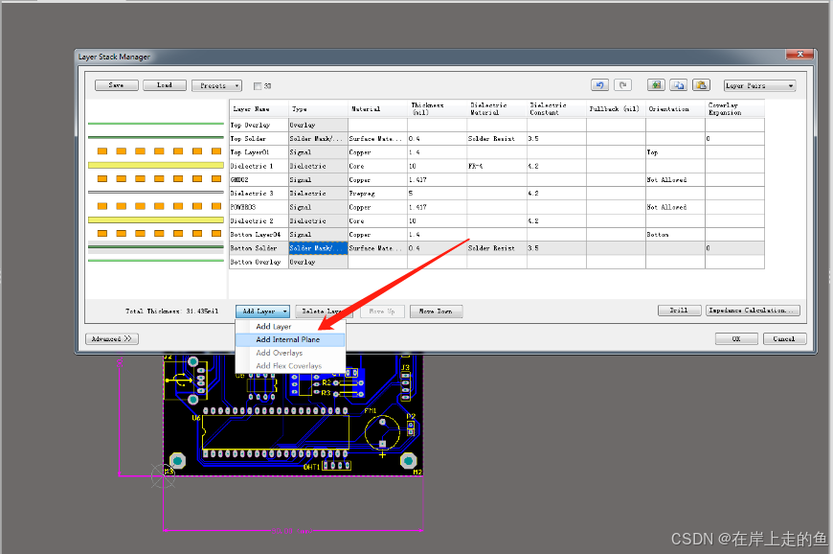Select the Top Overlay layer name cell
This screenshot has height=554, width=833.
click(x=259, y=125)
